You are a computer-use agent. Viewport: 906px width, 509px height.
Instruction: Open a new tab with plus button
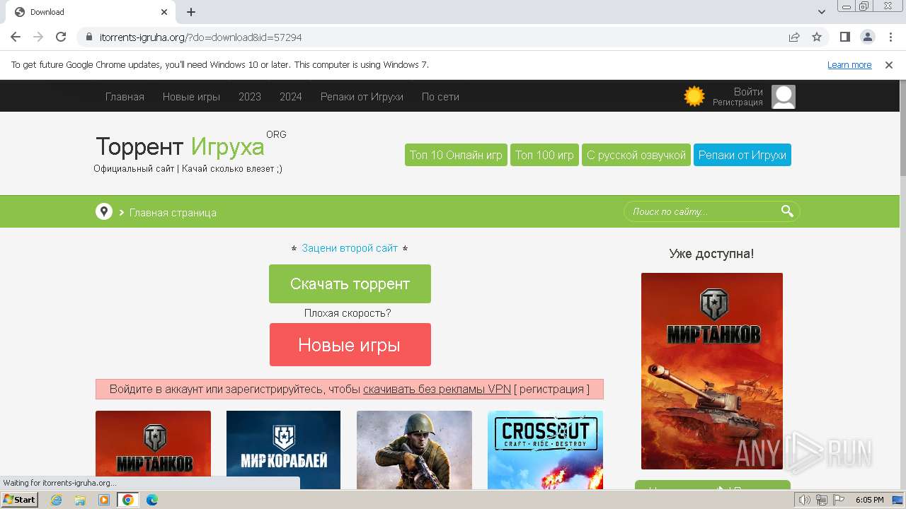click(191, 12)
